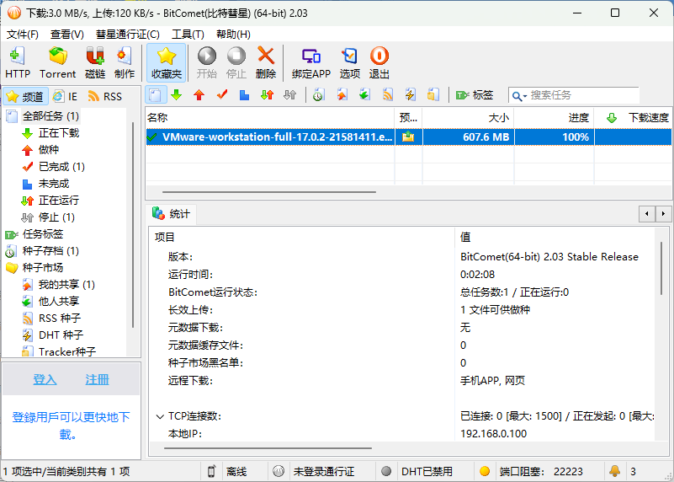674x482 pixels.
Task: Click the torrent archive clock icon in toolbar
Action: click(319, 95)
